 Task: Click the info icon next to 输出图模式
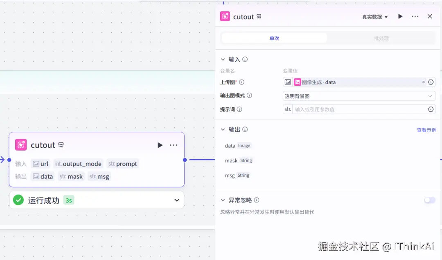250,95
